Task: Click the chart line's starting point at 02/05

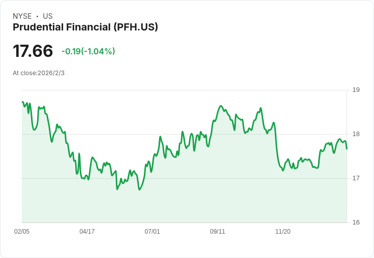Action: (22, 102)
